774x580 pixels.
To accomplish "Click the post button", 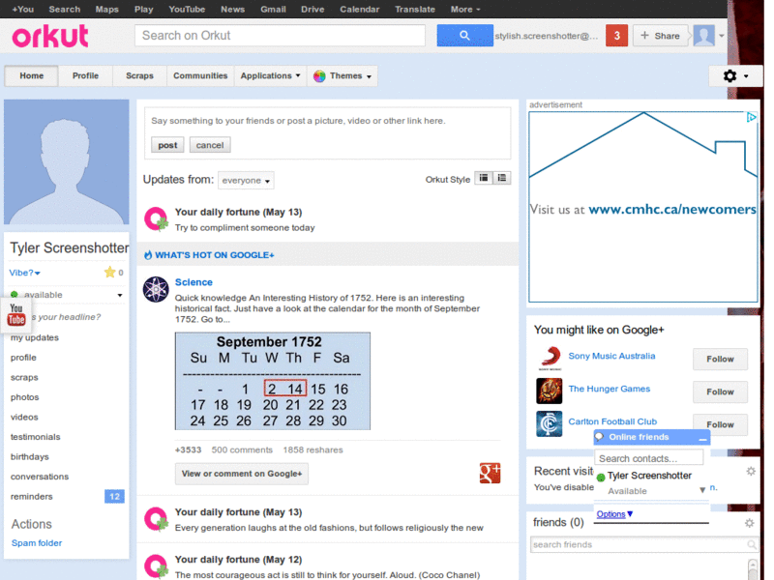I will tap(167, 145).
